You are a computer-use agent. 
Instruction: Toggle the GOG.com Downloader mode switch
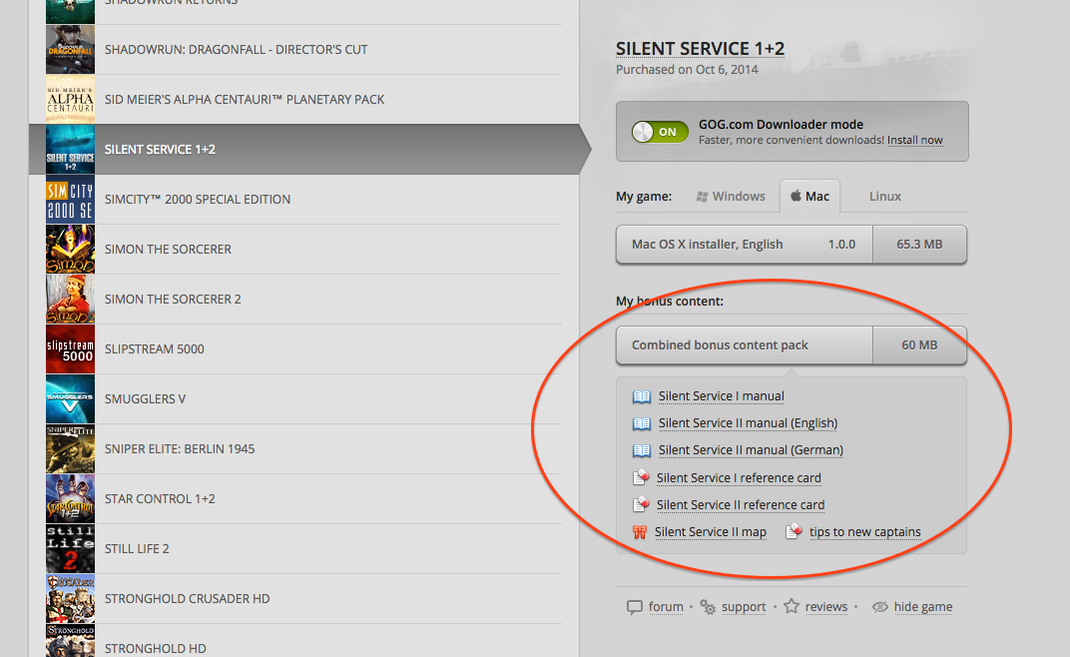659,132
